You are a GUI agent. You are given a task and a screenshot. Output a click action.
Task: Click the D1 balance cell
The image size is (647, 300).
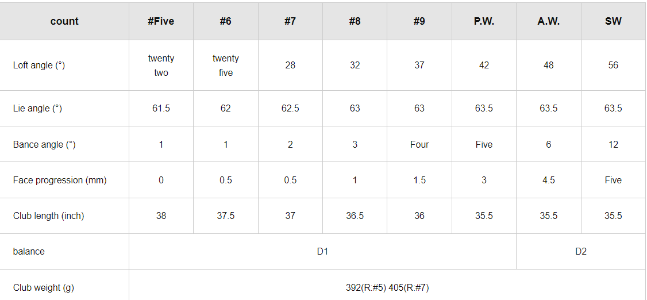(322, 251)
